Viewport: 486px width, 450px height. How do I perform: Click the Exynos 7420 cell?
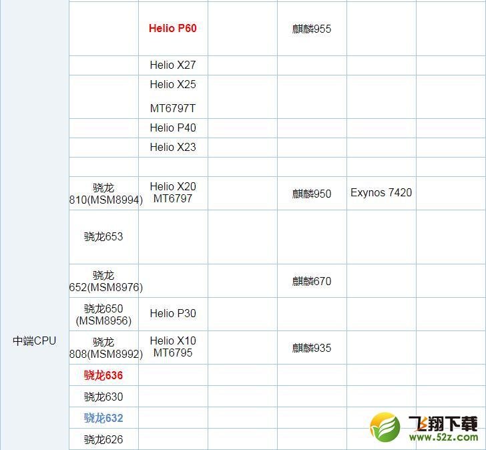click(381, 192)
